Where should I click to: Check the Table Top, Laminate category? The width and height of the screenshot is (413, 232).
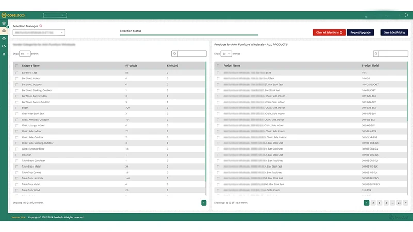click(x=17, y=178)
